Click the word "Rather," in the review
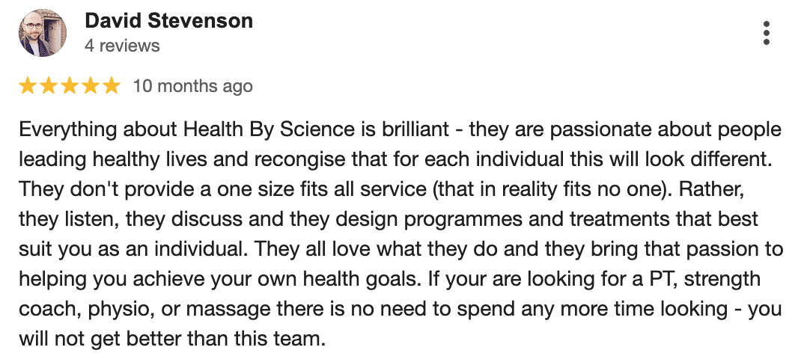The width and height of the screenshot is (810, 362). [x=711, y=189]
